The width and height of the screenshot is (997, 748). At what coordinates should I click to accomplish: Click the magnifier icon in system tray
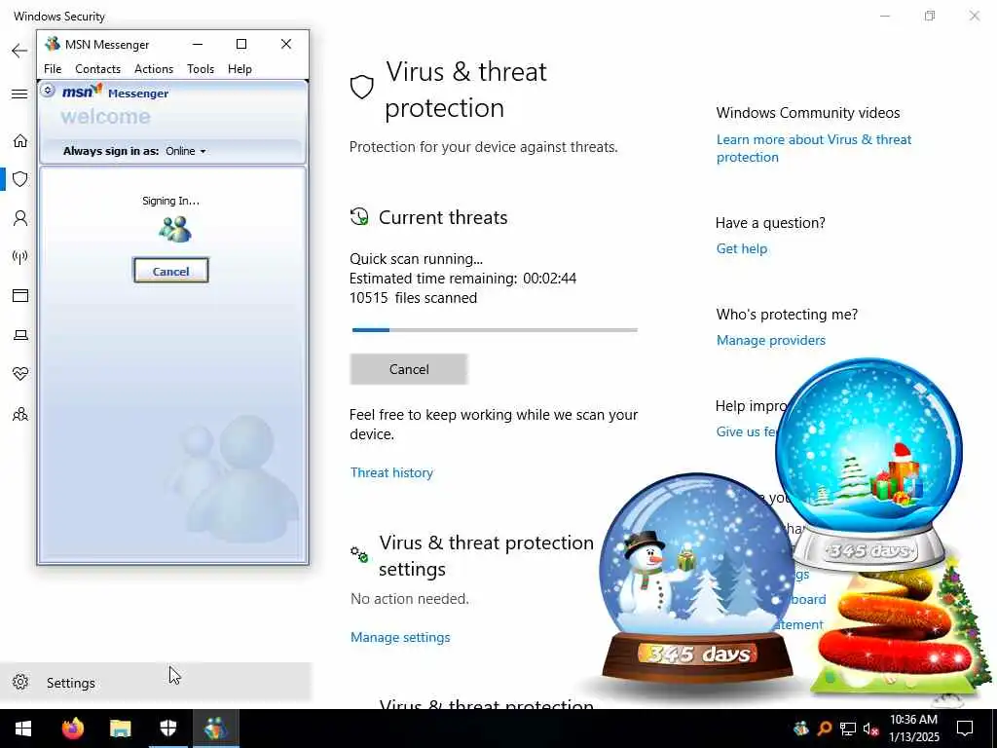(825, 729)
